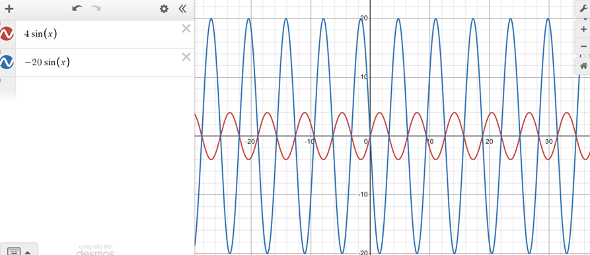
Task: Collapse the expression list panel
Action: pos(182,9)
